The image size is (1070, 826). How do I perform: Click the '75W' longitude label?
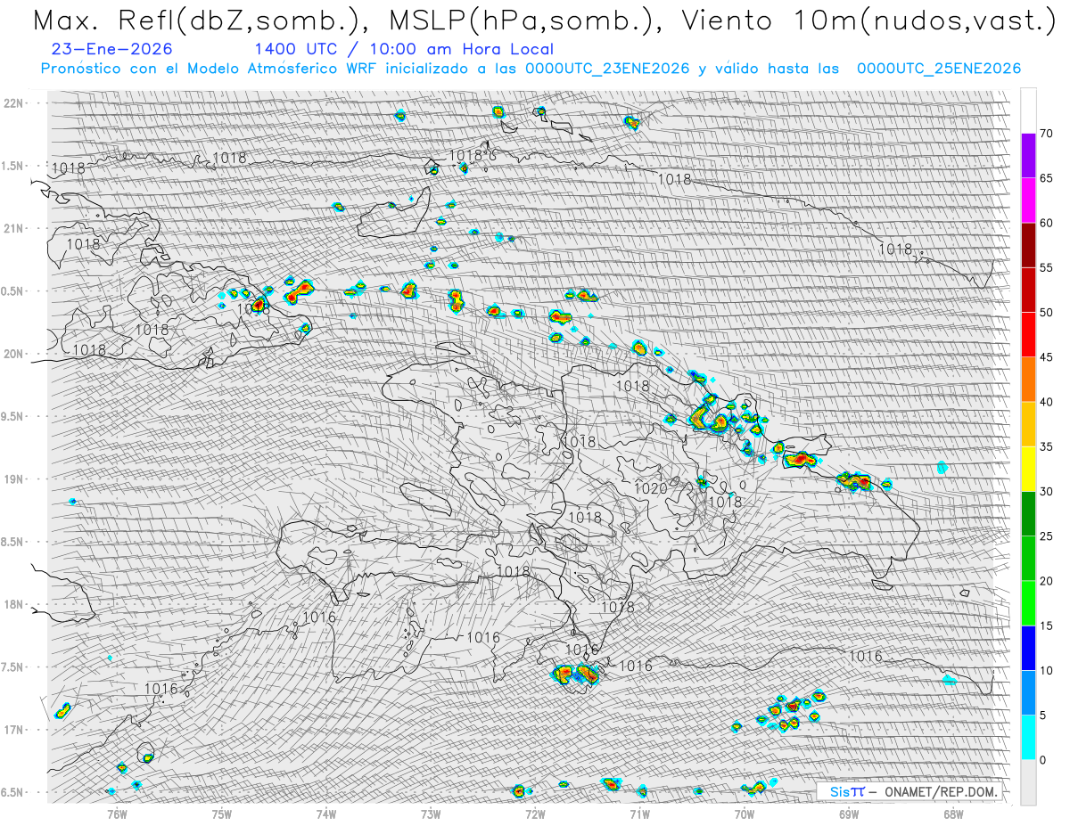222,814
